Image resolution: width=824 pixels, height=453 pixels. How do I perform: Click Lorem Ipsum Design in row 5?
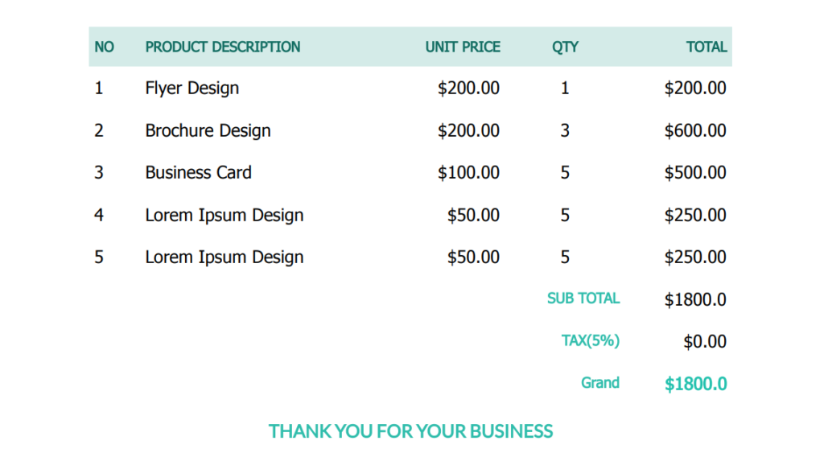(225, 257)
